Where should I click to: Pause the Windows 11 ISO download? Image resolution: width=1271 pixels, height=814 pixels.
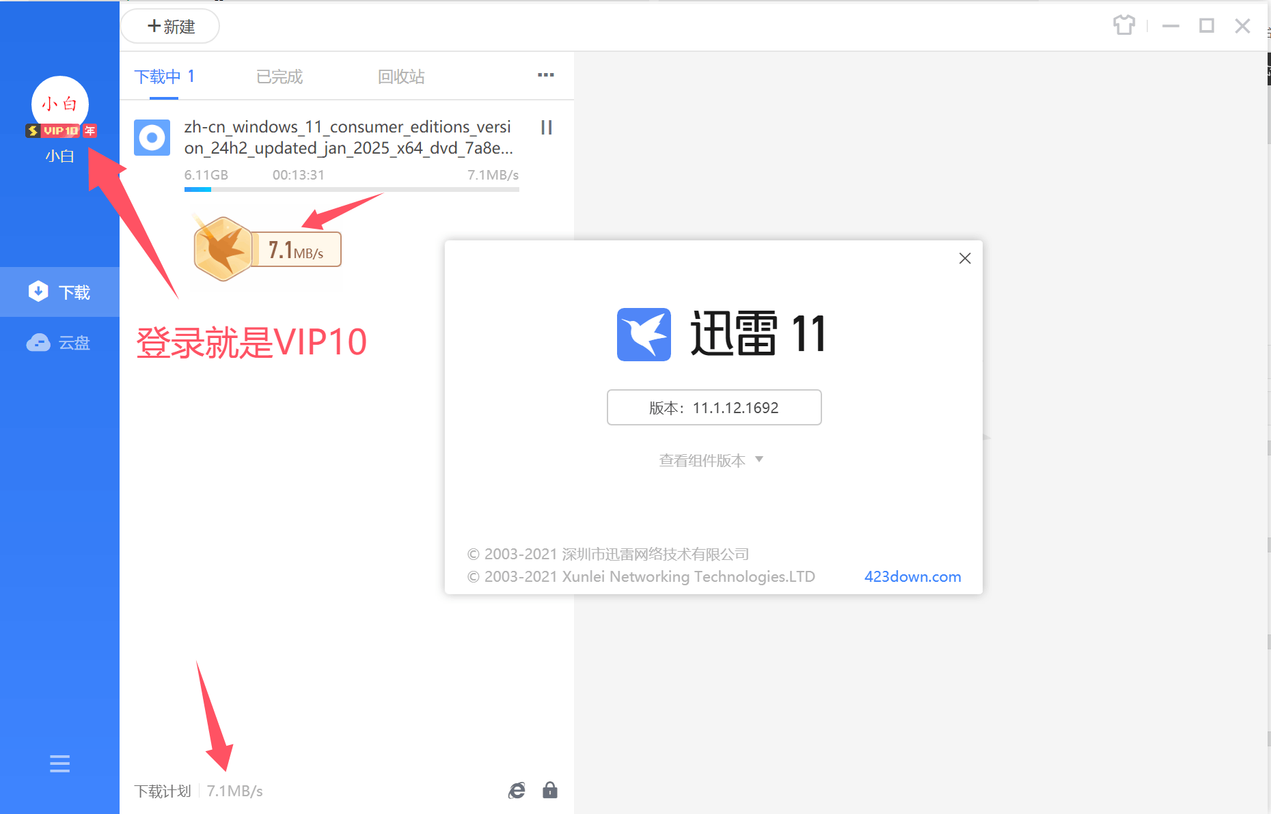[546, 128]
